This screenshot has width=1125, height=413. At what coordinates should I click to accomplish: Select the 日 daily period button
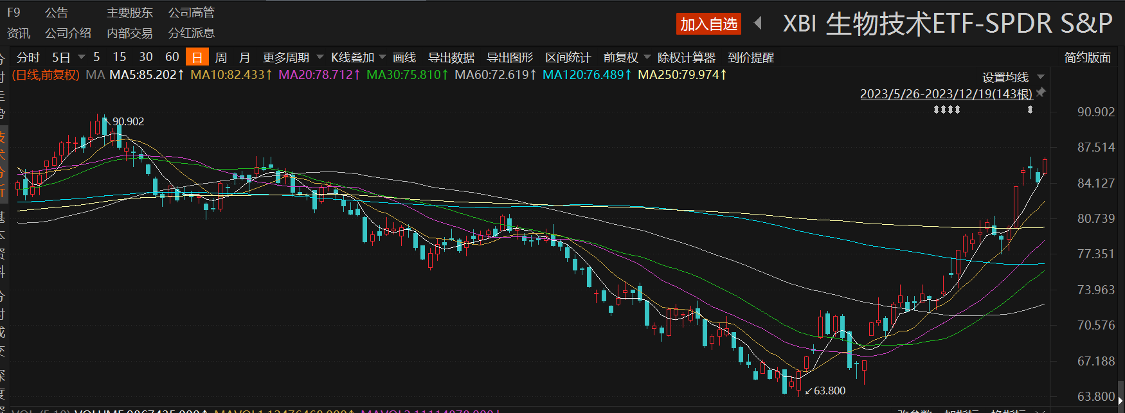[197, 57]
